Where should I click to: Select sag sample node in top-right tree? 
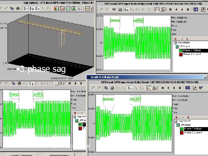(x=183, y=42)
